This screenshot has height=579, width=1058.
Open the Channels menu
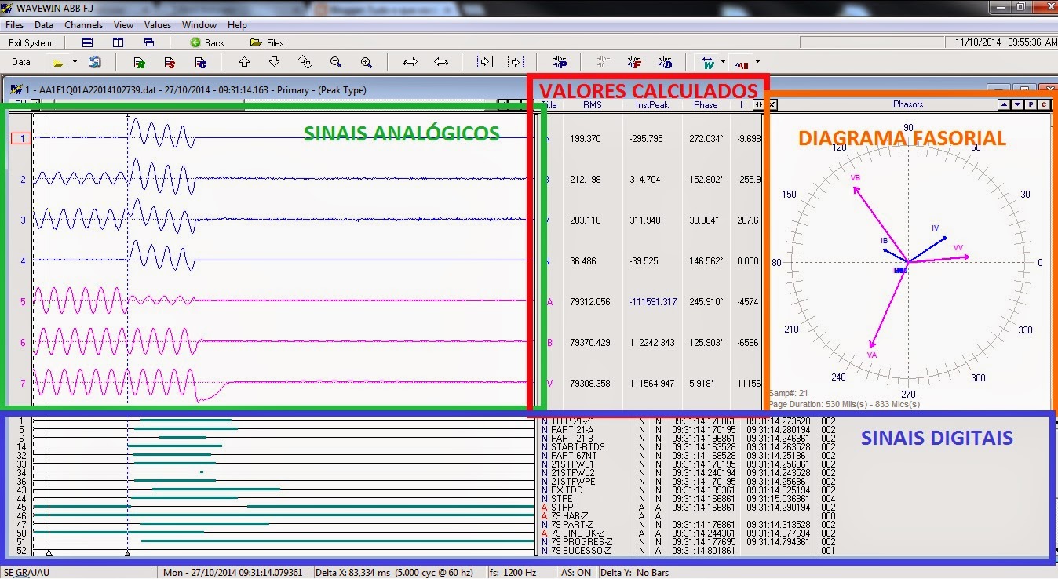coord(83,25)
